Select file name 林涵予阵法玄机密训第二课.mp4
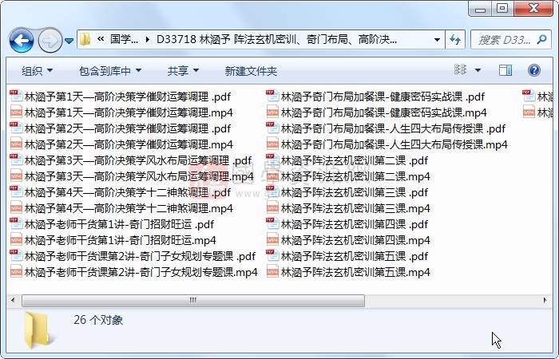 (355, 176)
